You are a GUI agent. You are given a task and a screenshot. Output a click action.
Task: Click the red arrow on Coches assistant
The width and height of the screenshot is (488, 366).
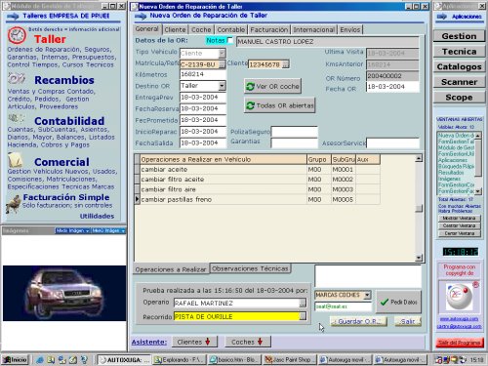click(x=260, y=342)
